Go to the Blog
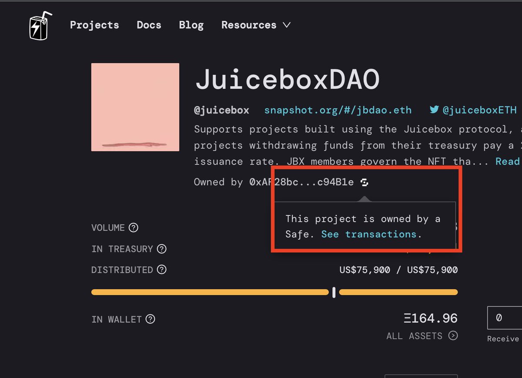 coord(191,25)
